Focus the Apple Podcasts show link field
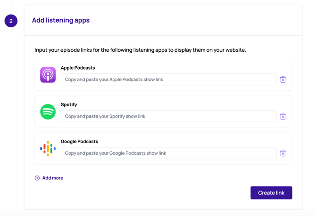 tap(169, 79)
